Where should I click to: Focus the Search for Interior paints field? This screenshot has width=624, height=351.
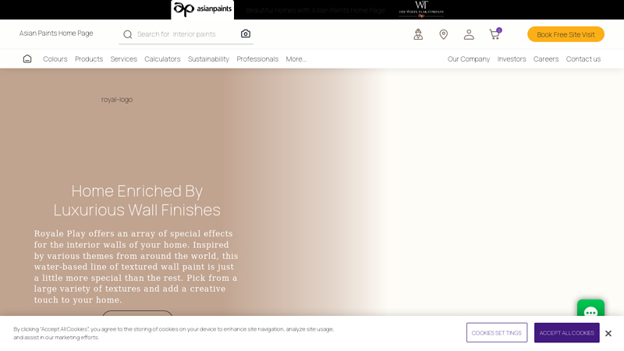coord(186,34)
